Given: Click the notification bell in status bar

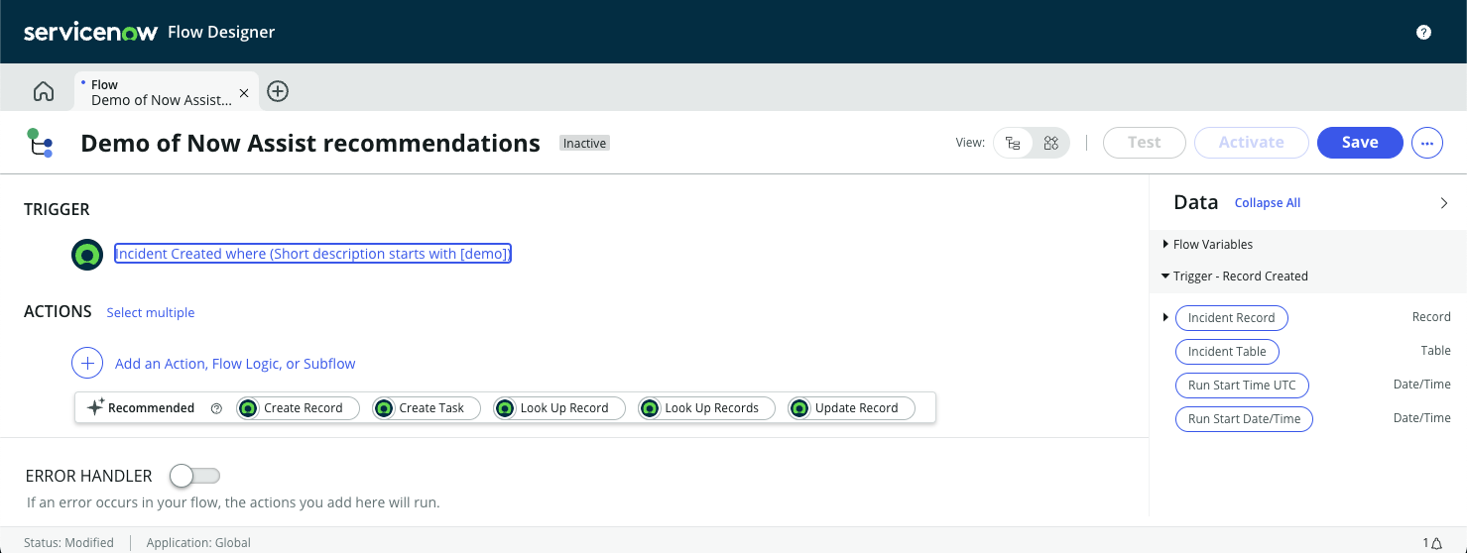Looking at the screenshot, I should 1435,543.
